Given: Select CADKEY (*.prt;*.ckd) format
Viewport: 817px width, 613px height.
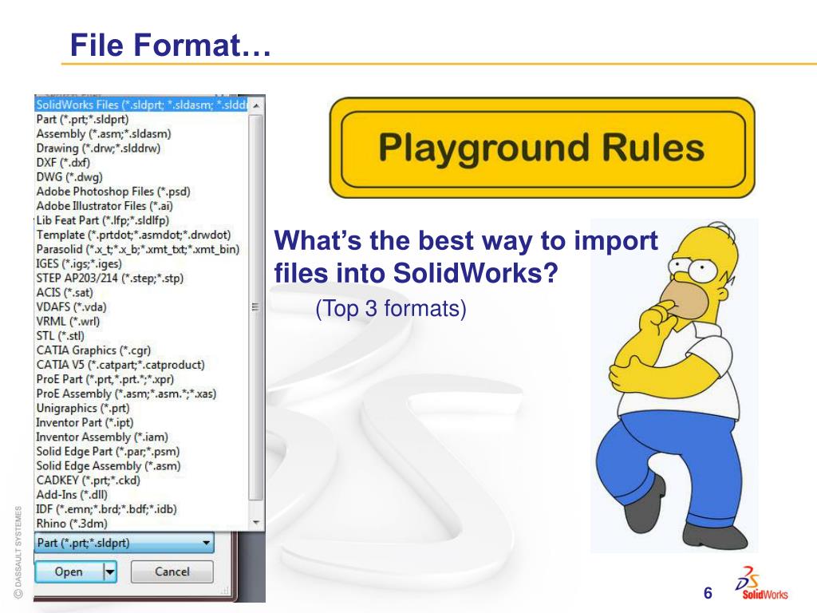Looking at the screenshot, I should point(142,480).
